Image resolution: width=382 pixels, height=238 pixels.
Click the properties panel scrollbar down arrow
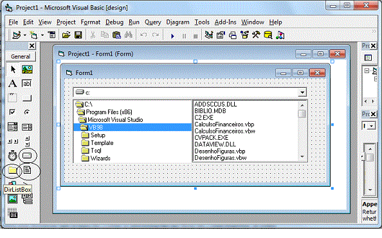click(x=370, y=190)
